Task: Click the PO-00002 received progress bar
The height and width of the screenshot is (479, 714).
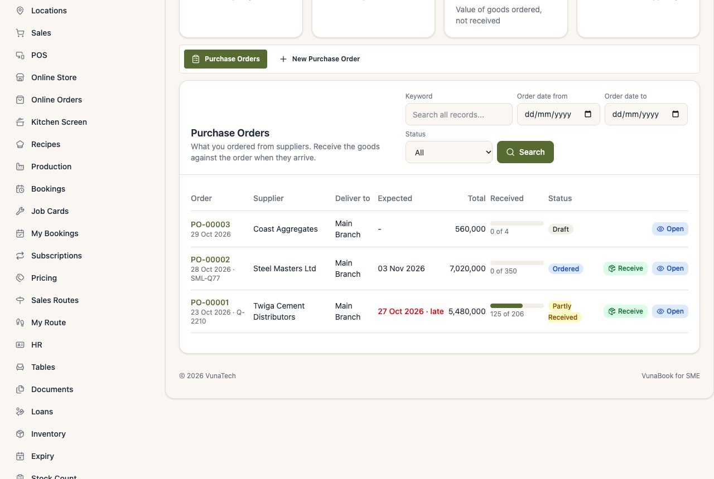Action: (517, 263)
